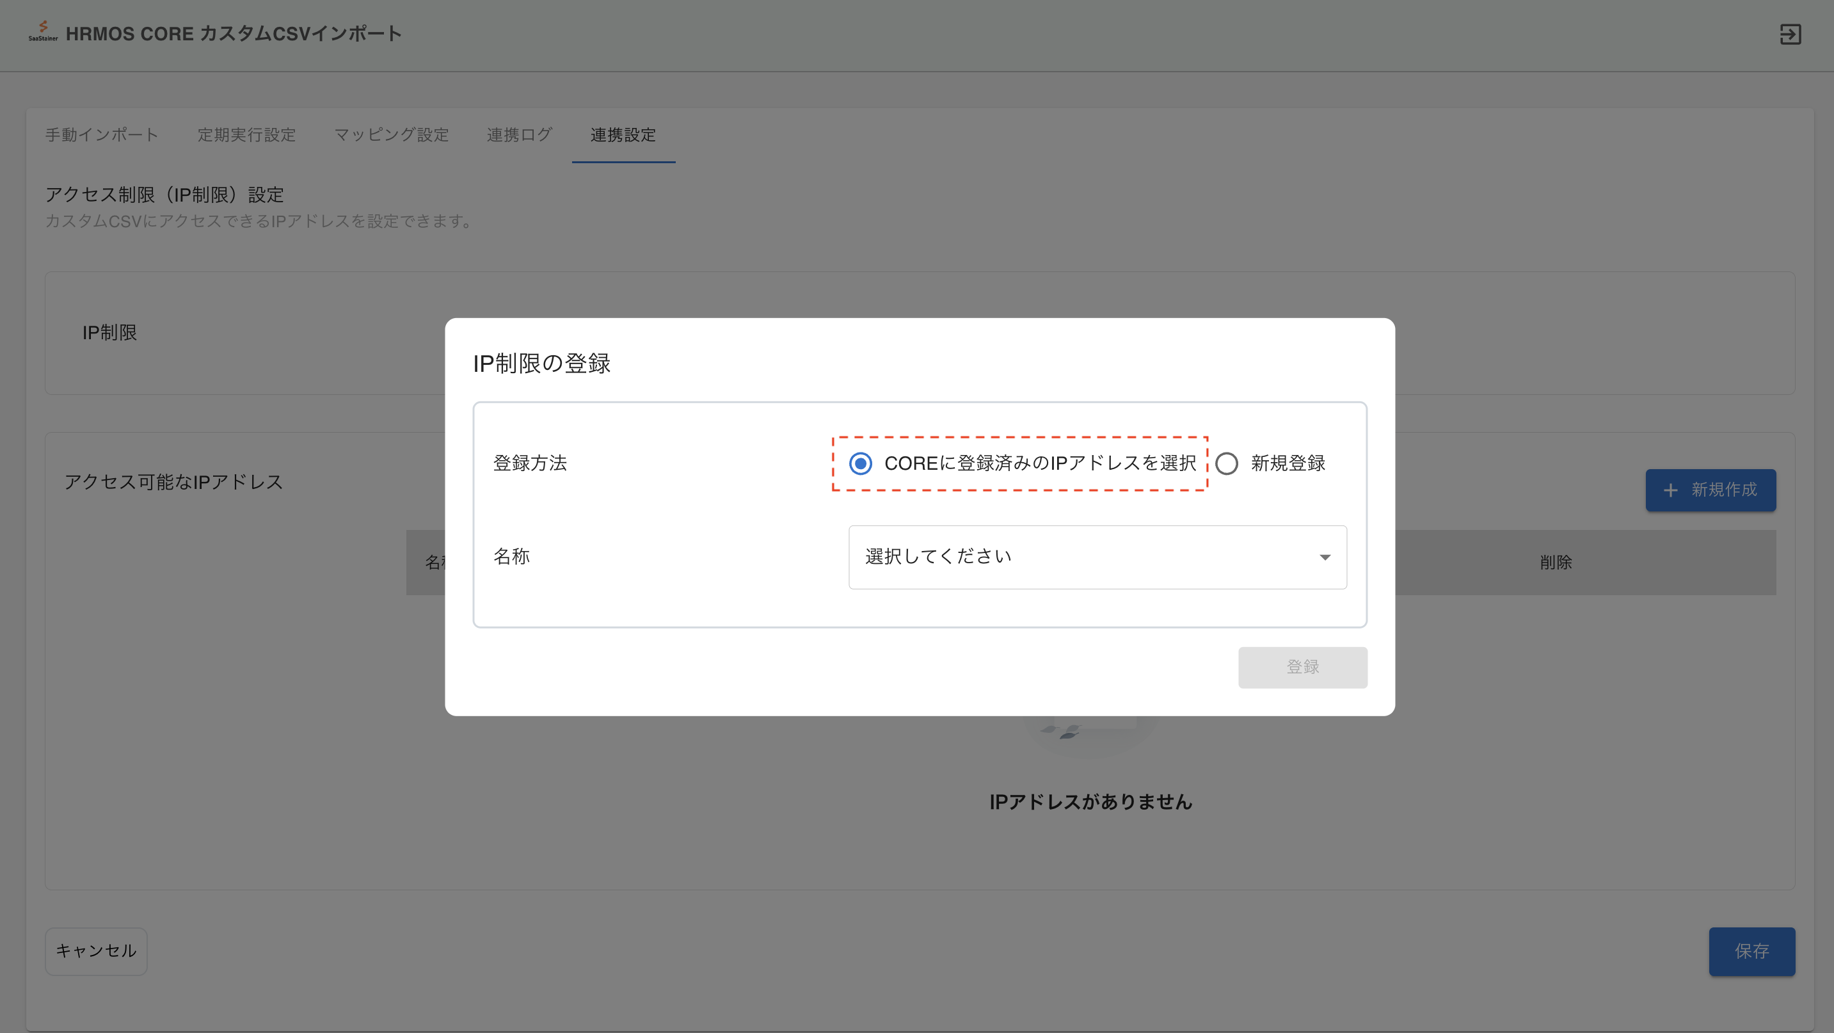Open the 定期実行設定 tab
This screenshot has height=1033, width=1834.
[x=246, y=134]
